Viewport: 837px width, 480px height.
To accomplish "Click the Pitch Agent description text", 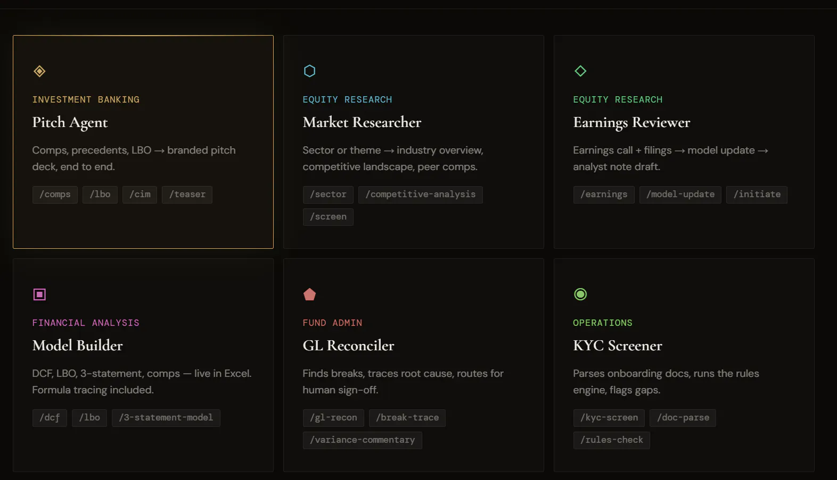I will point(134,158).
